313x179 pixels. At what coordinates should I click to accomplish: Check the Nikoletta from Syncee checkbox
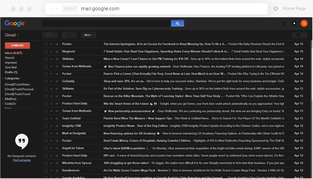(x=46, y=163)
